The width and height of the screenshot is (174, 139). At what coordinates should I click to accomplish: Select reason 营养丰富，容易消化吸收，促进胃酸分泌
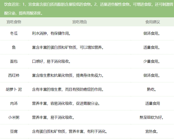66,104
